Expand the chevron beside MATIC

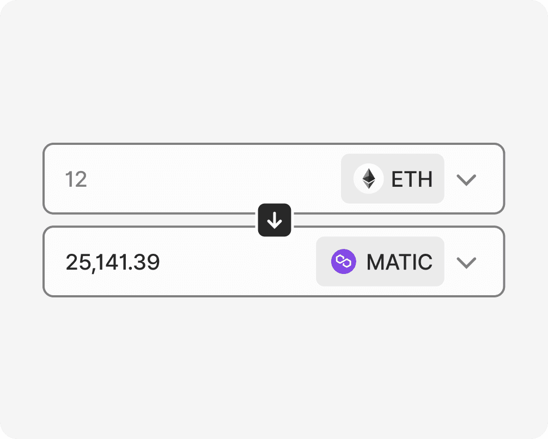click(466, 263)
